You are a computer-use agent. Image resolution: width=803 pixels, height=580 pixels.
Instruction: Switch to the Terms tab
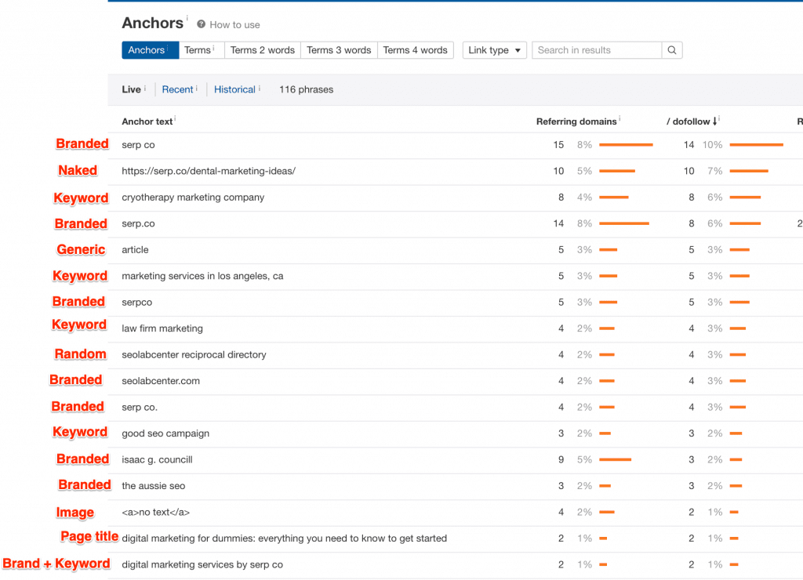pos(202,50)
